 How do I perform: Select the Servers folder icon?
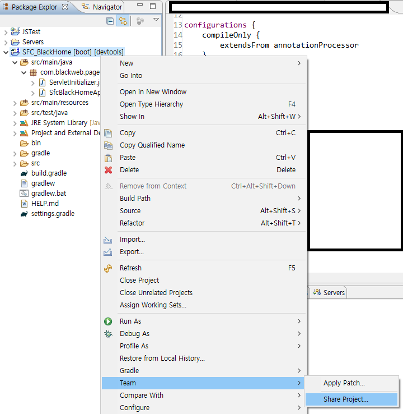(x=15, y=42)
